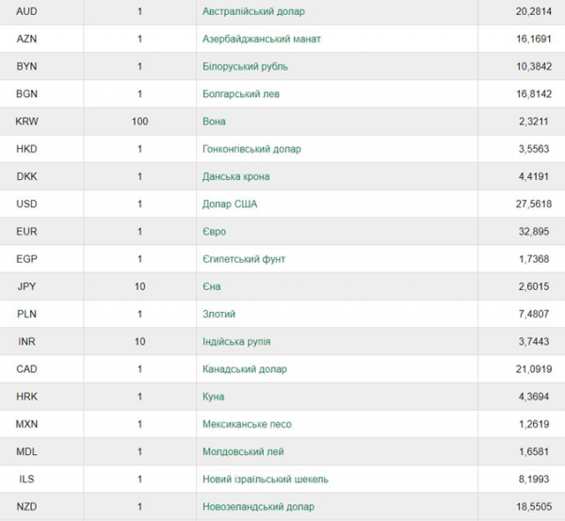Click the Куна currency link
Viewport: 565px width, 521px height.
coord(214,397)
